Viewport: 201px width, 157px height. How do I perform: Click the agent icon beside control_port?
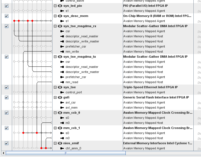[62, 93]
